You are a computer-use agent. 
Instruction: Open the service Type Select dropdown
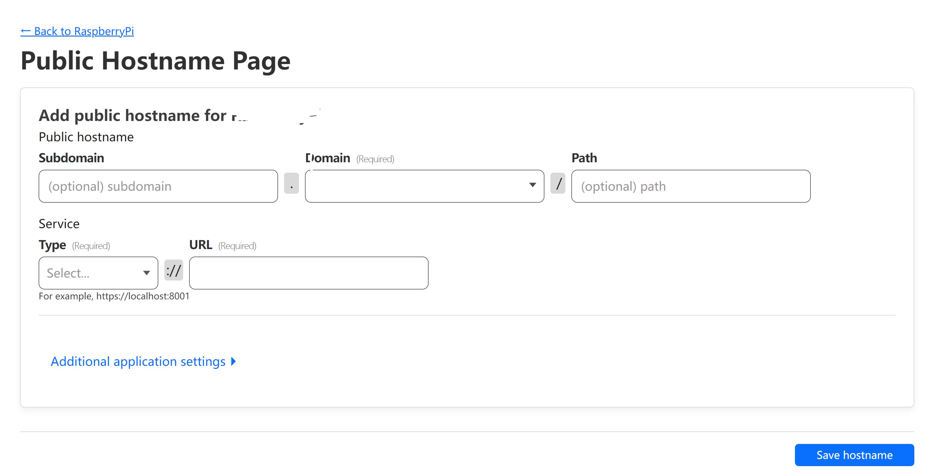click(90, 273)
